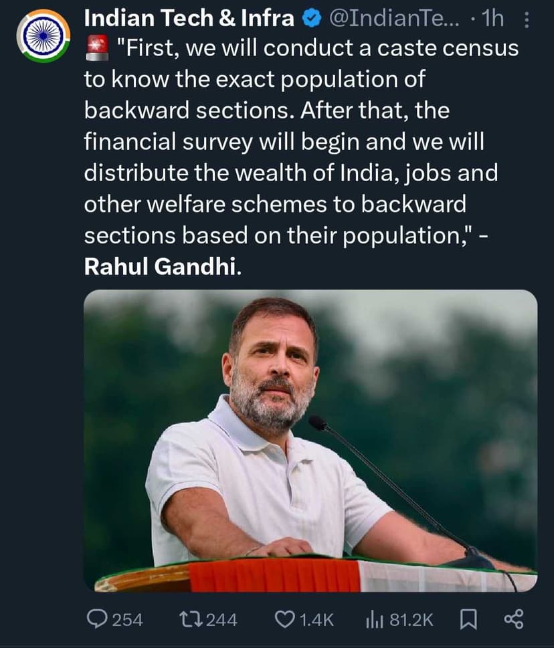554x648 pixels.
Task: Click the 254 replies count
Action: pos(126,620)
